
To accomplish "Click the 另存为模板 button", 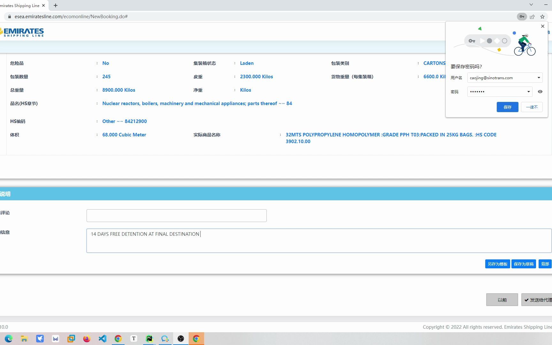I will [x=497, y=264].
